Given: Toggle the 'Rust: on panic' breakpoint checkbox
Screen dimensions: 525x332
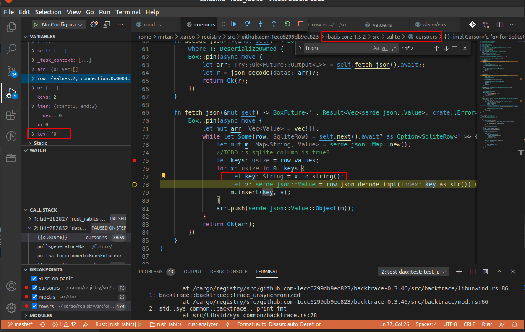Looking at the screenshot, I should point(34,279).
